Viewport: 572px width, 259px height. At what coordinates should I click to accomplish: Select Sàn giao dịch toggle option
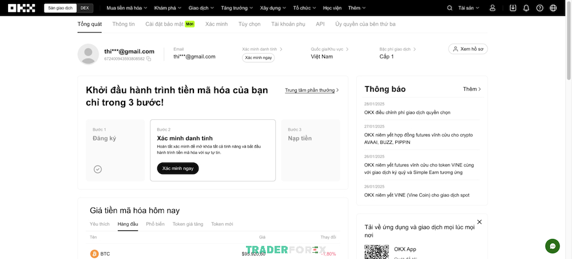click(x=60, y=8)
